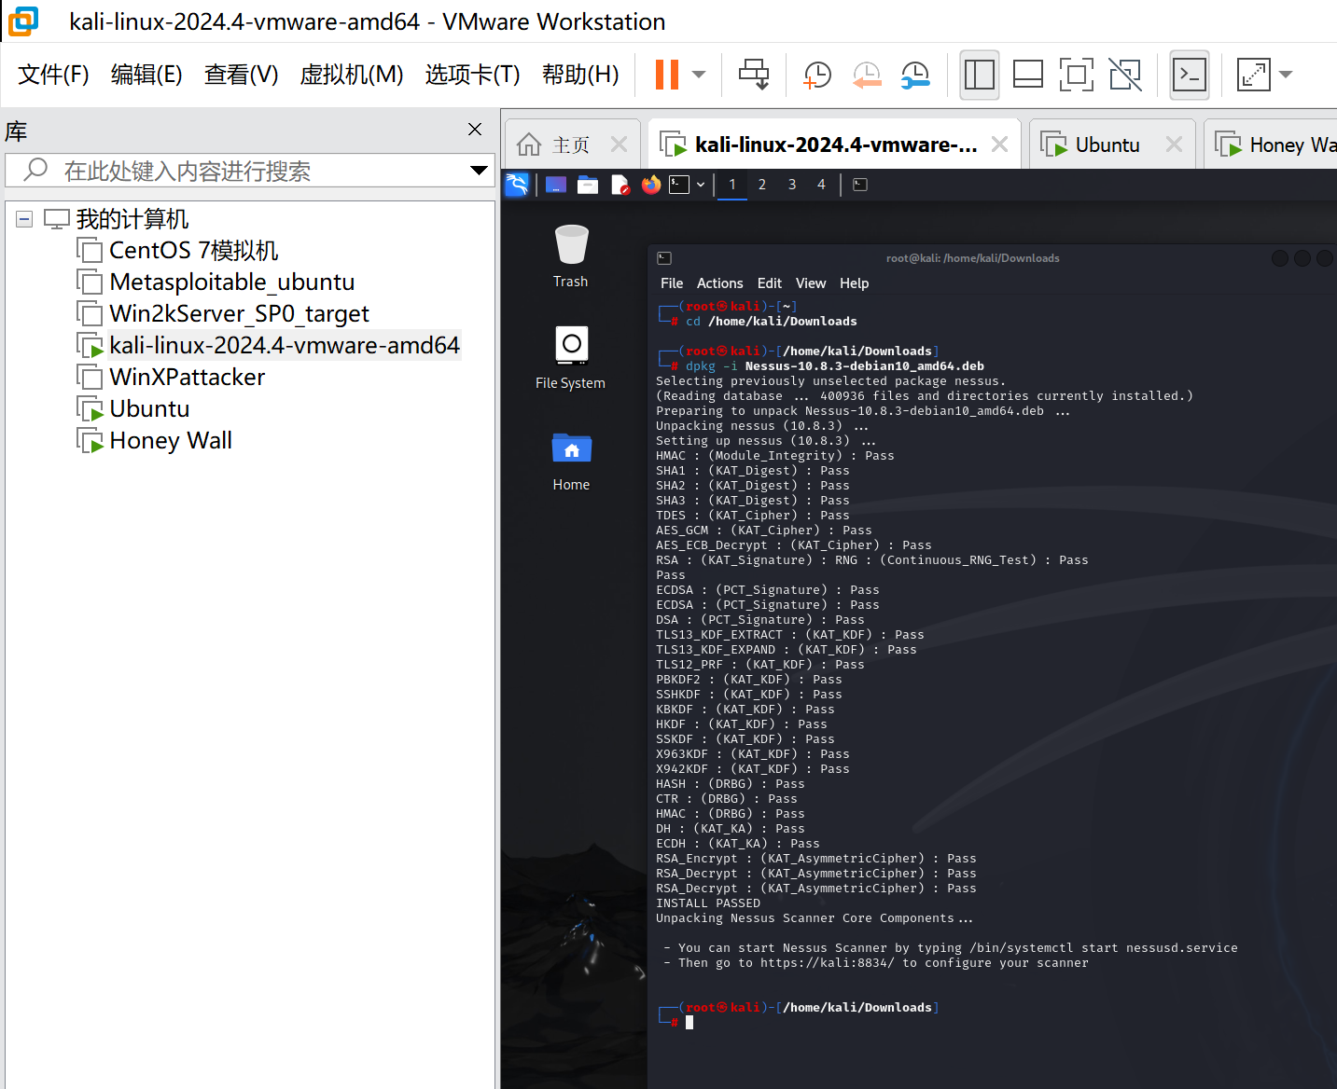The image size is (1337, 1089).
Task: Open the power options dropdown arrow
Action: (699, 75)
